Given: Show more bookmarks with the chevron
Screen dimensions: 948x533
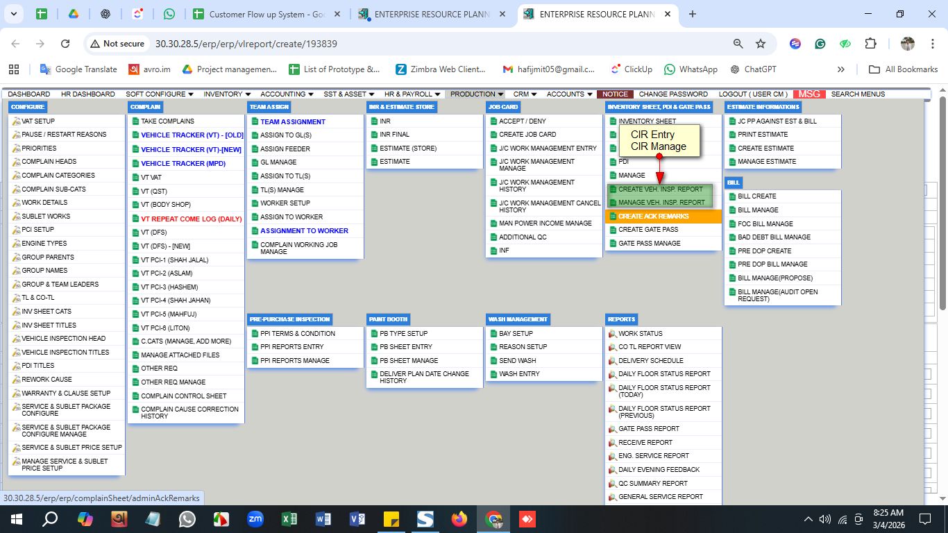Looking at the screenshot, I should coord(841,69).
